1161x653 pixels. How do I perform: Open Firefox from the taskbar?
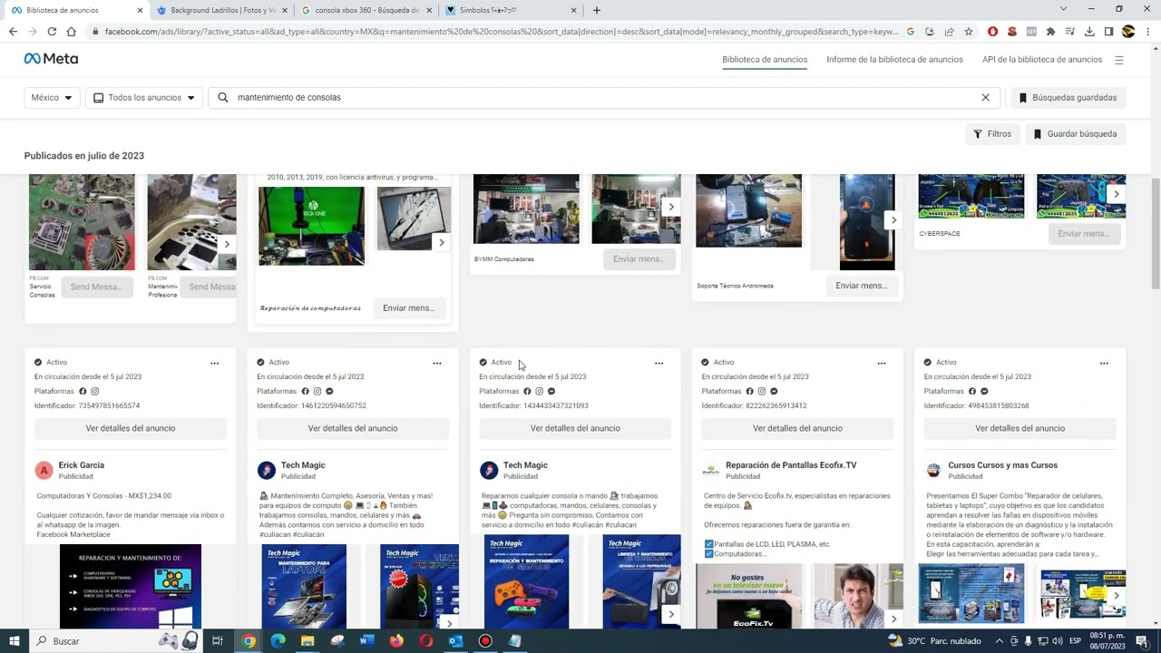pyautogui.click(x=396, y=641)
